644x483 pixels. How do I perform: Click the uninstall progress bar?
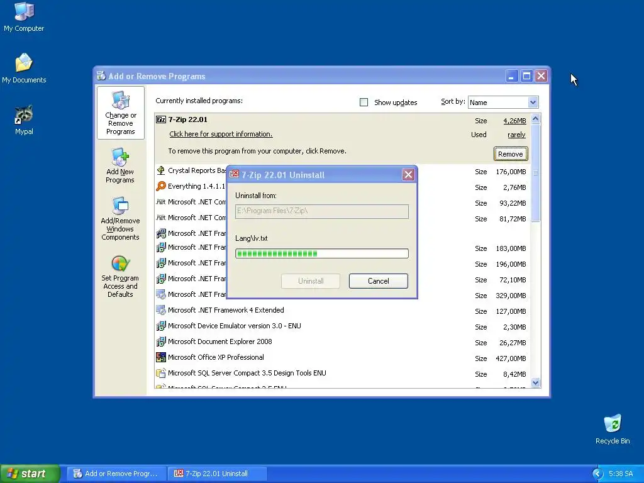[321, 253]
